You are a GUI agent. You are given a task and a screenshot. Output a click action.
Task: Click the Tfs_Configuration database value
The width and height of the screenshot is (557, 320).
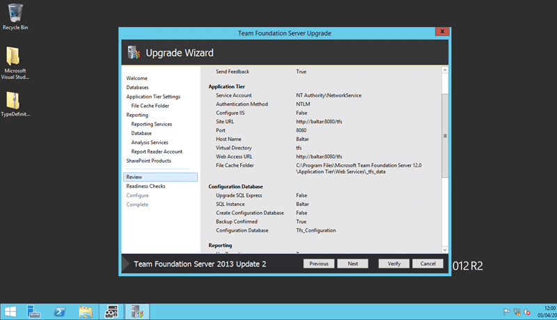pyautogui.click(x=316, y=230)
